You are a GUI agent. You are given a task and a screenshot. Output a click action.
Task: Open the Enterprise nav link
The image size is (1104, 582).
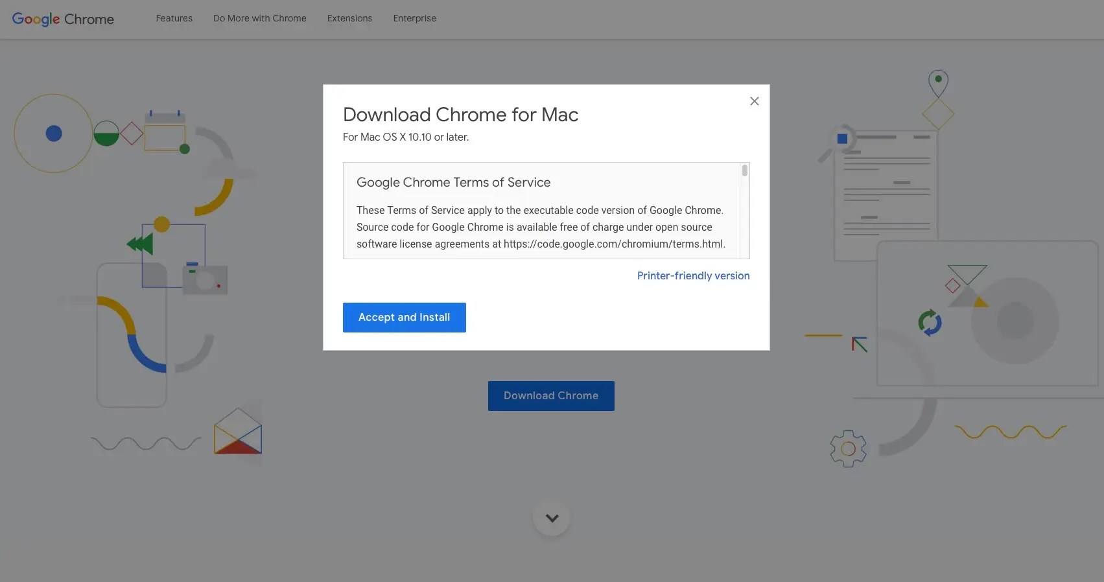coord(415,18)
